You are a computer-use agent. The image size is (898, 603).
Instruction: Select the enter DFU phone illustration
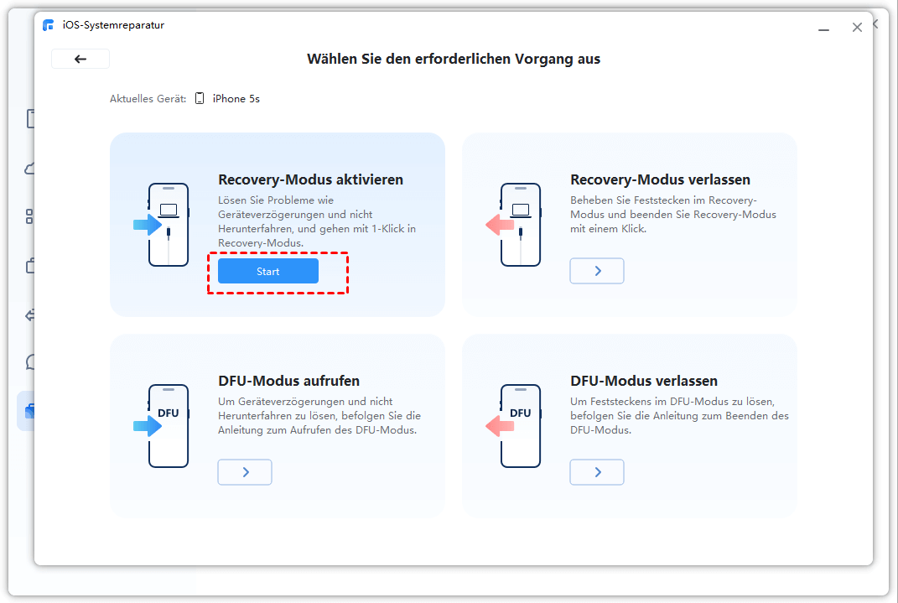pyautogui.click(x=162, y=425)
